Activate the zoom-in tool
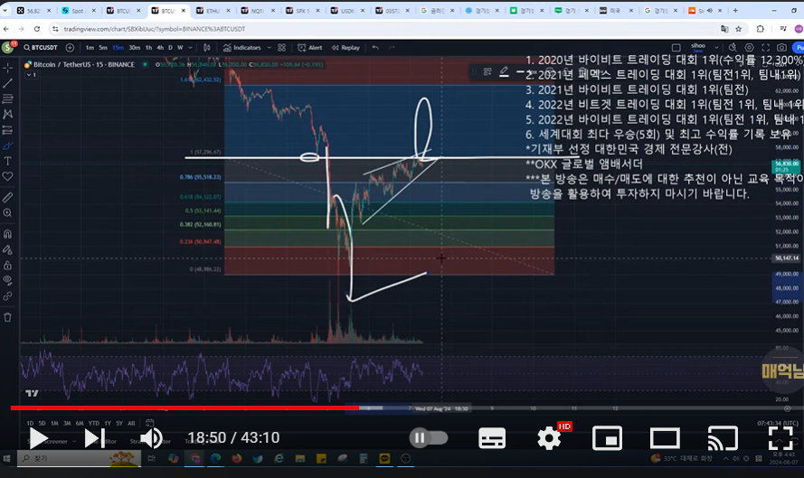 8,212
